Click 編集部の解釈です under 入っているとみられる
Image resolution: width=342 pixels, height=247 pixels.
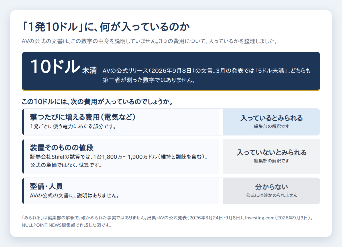coord(272,126)
